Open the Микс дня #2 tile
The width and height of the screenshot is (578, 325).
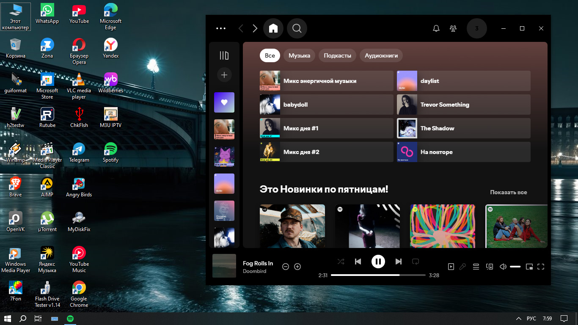pos(327,152)
